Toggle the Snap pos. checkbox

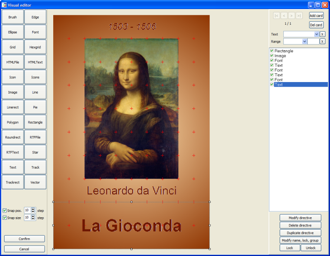tap(5, 210)
